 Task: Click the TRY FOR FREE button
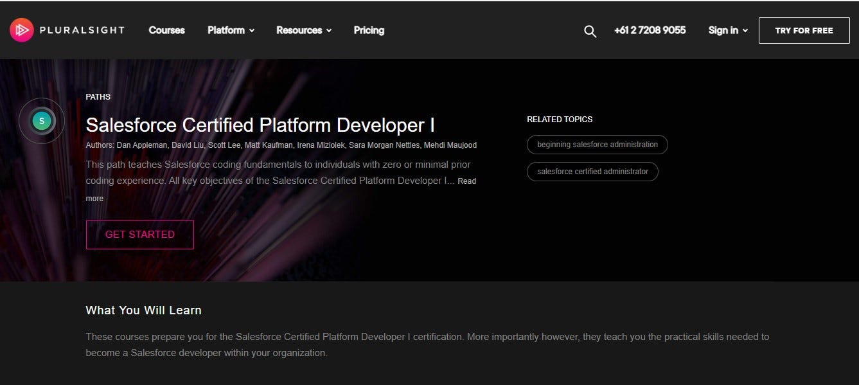pos(804,30)
